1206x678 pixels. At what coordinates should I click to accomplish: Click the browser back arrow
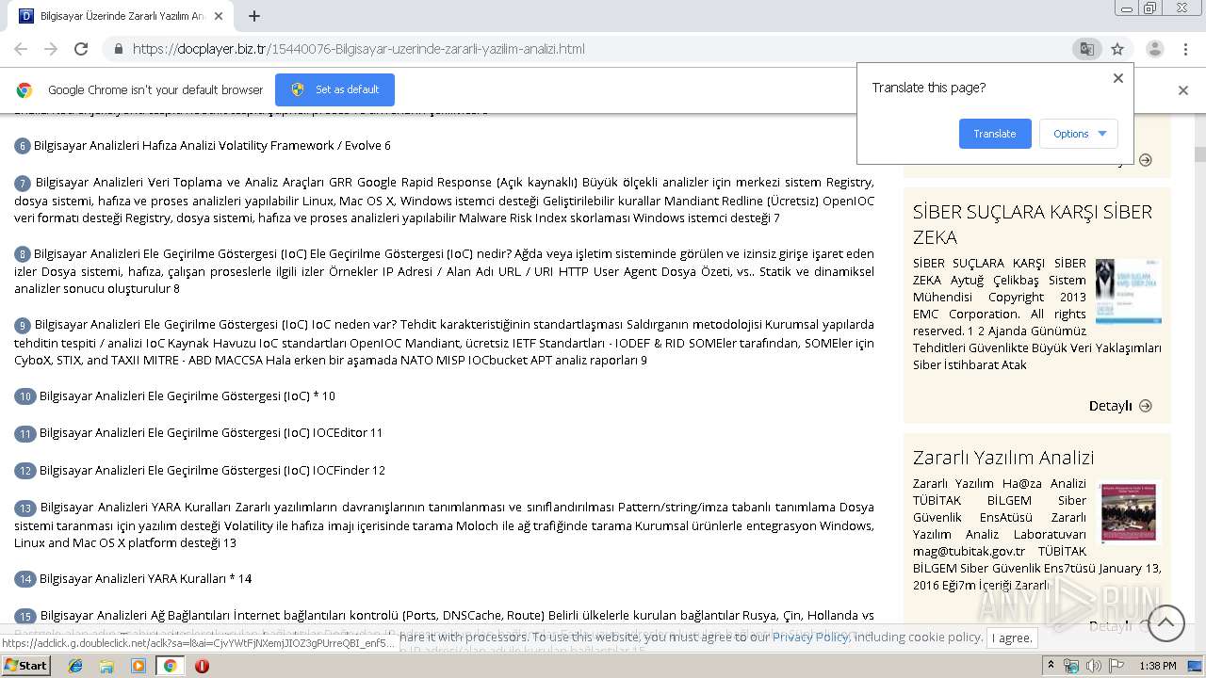click(21, 49)
